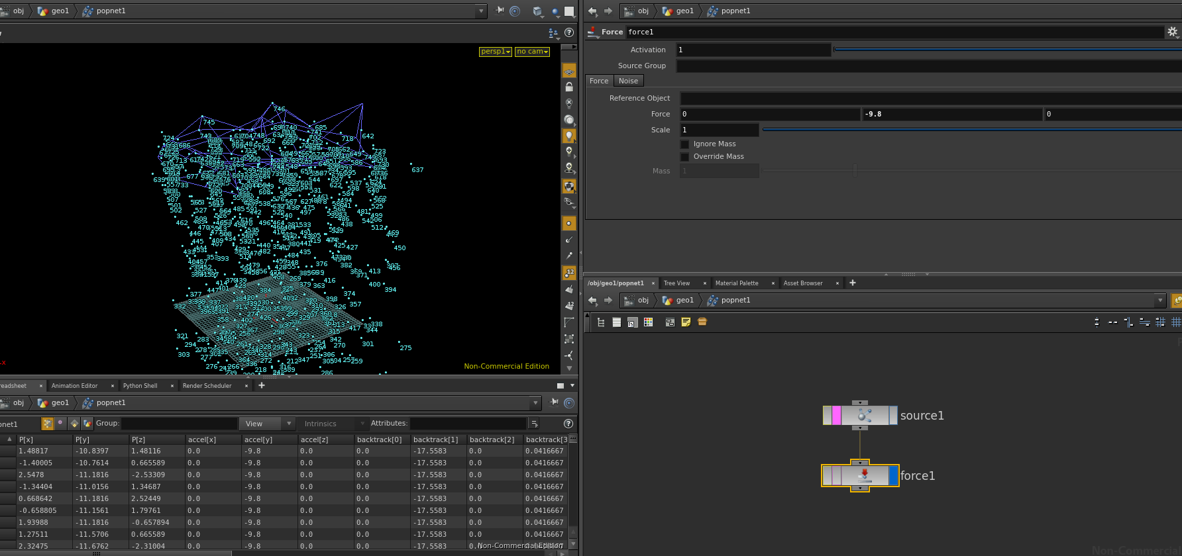
Task: Toggle display flag on force1 node
Action: (893, 476)
